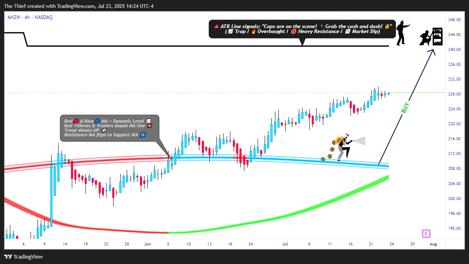Click the 13 date label on the time axis
Viewport: 469px width, 264px height.
[x=209, y=244]
